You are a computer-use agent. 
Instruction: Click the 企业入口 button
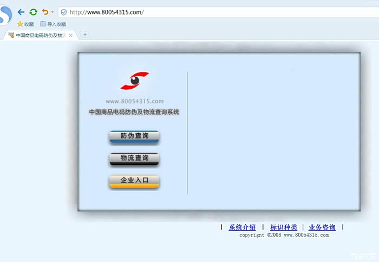(x=134, y=181)
